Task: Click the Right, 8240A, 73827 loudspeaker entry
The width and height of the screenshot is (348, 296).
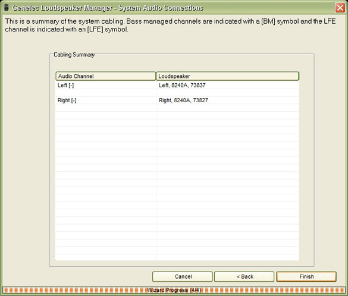Action: coord(183,100)
